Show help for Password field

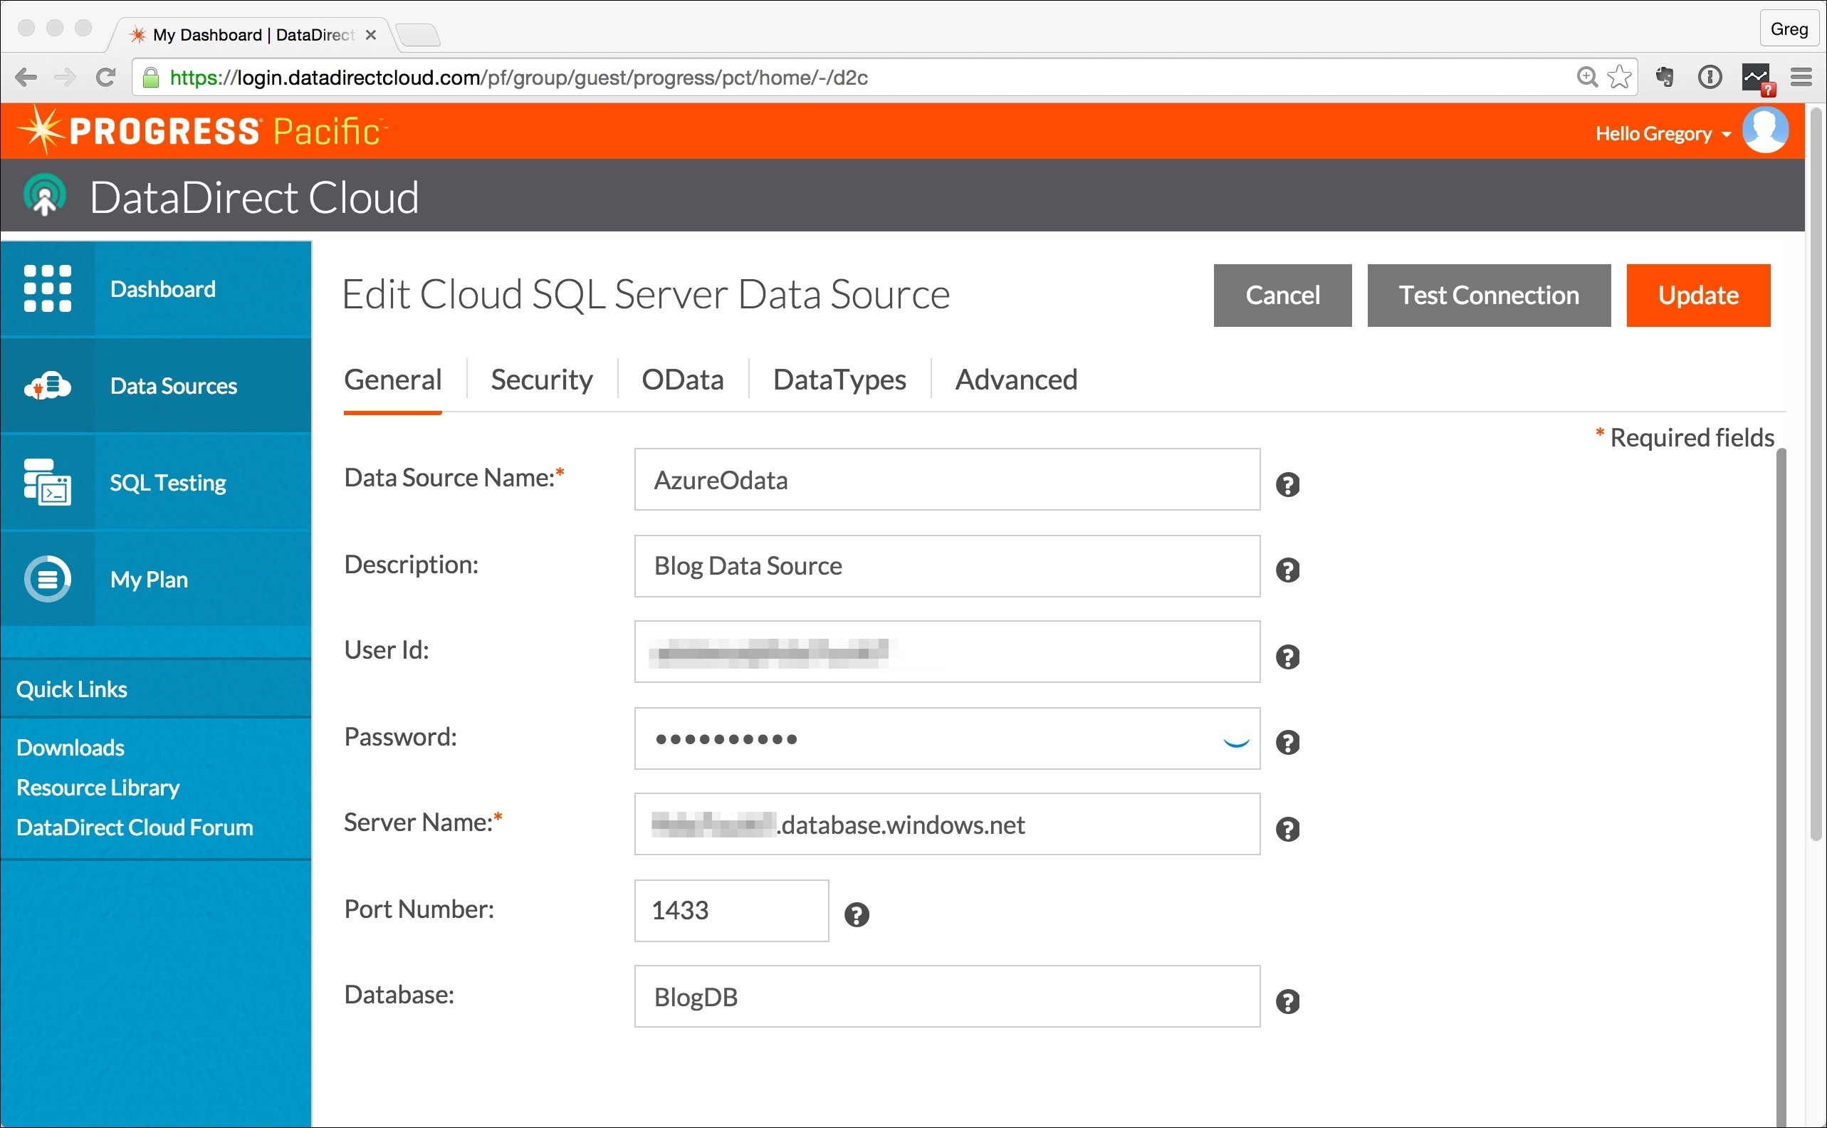tap(1288, 742)
